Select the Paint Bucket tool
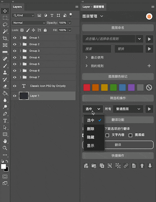Image resolution: width=156 pixels, height=202 pixels. click(x=5, y=93)
